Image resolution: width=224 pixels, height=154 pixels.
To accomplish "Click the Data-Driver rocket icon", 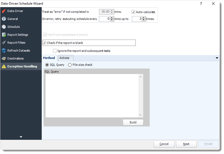I will 4,11.
